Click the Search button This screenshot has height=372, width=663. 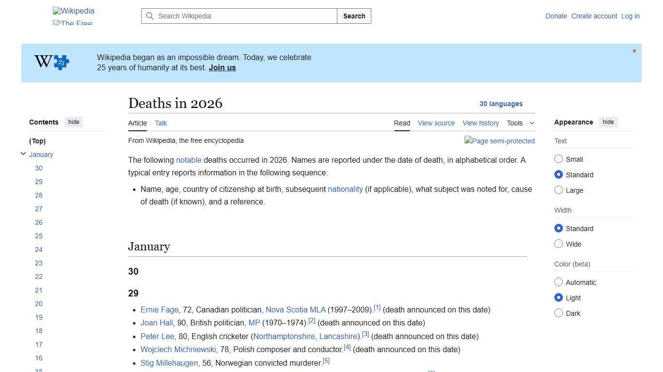[x=354, y=16]
